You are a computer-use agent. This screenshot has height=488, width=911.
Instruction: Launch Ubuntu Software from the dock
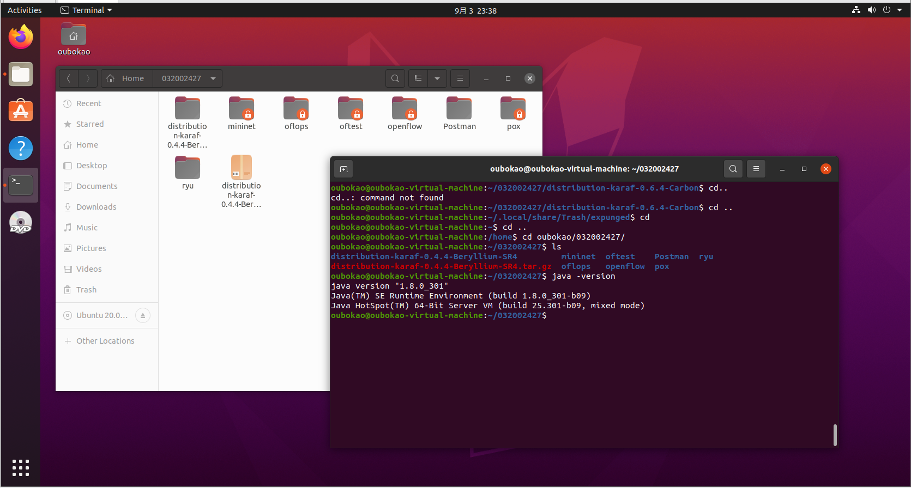pyautogui.click(x=21, y=111)
